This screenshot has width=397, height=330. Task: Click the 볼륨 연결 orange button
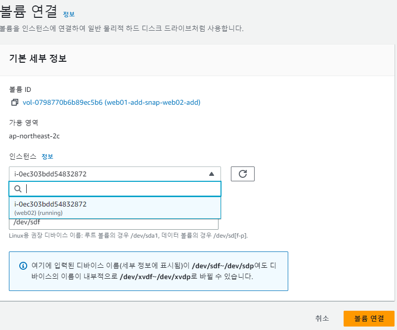369,318
